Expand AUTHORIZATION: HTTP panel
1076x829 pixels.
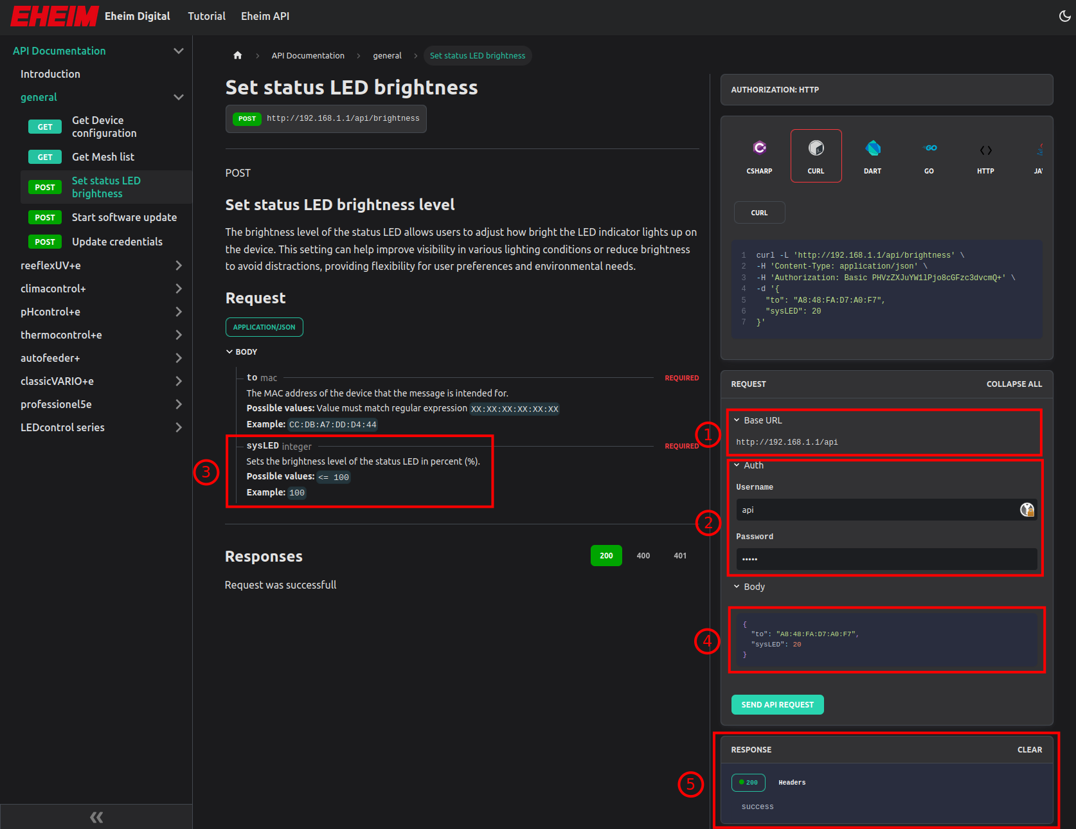click(x=887, y=90)
